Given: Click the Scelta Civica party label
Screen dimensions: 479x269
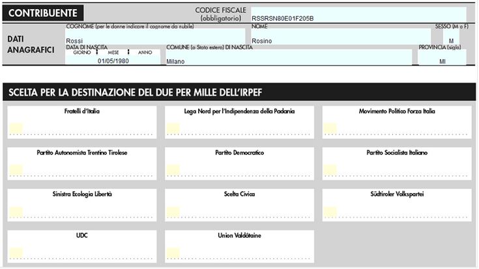Looking at the screenshot, I should (240, 194).
